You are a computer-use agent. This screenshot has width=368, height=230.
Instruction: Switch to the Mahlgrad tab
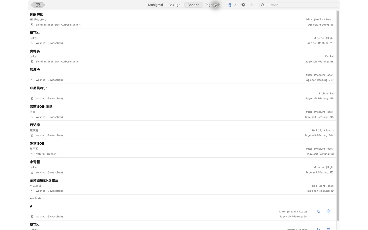click(155, 5)
